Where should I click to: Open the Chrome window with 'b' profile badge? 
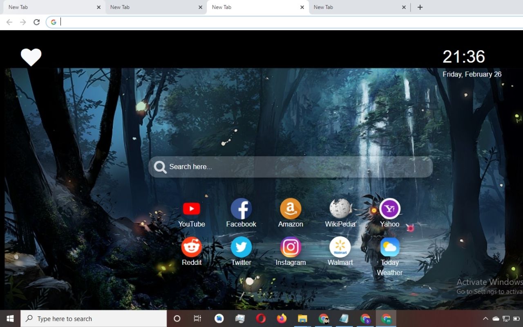[x=365, y=318]
